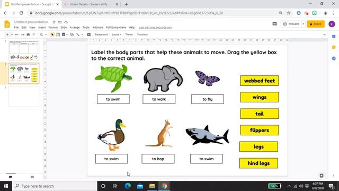The height and width of the screenshot is (191, 339).
Task: Click the Screencastify extension icon
Action: 306,13
